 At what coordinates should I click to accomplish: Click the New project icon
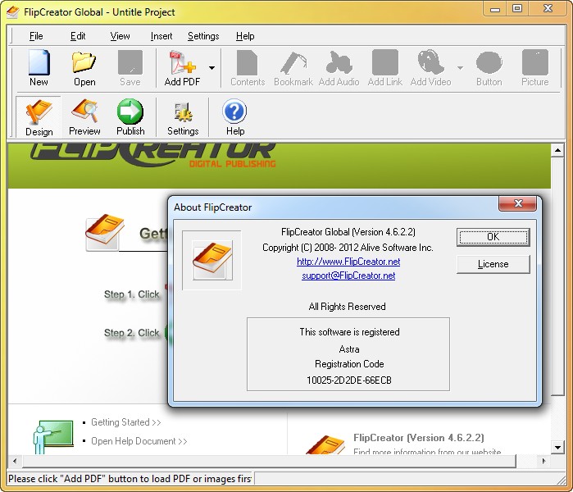click(x=39, y=68)
